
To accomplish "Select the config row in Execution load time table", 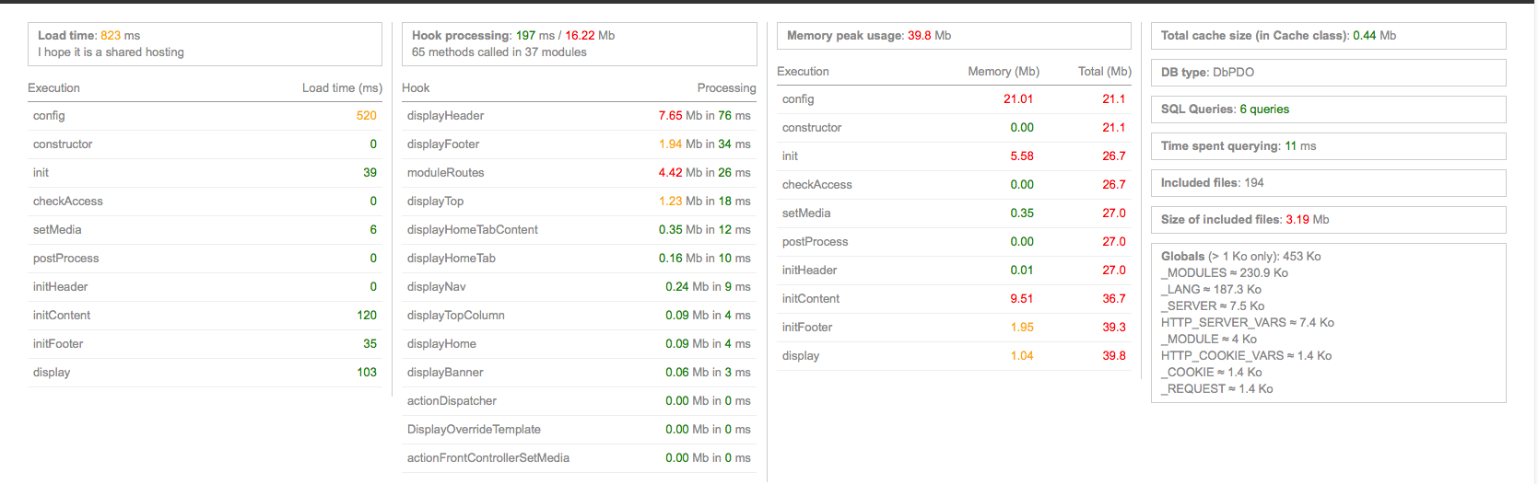I will [x=205, y=116].
